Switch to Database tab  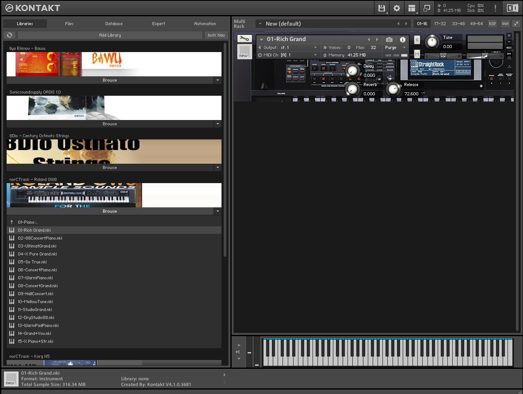pyautogui.click(x=114, y=24)
